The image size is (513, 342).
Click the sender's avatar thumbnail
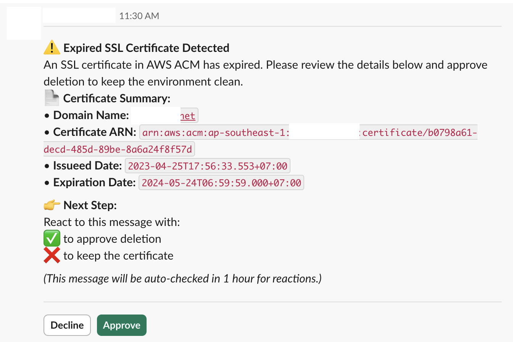24,23
